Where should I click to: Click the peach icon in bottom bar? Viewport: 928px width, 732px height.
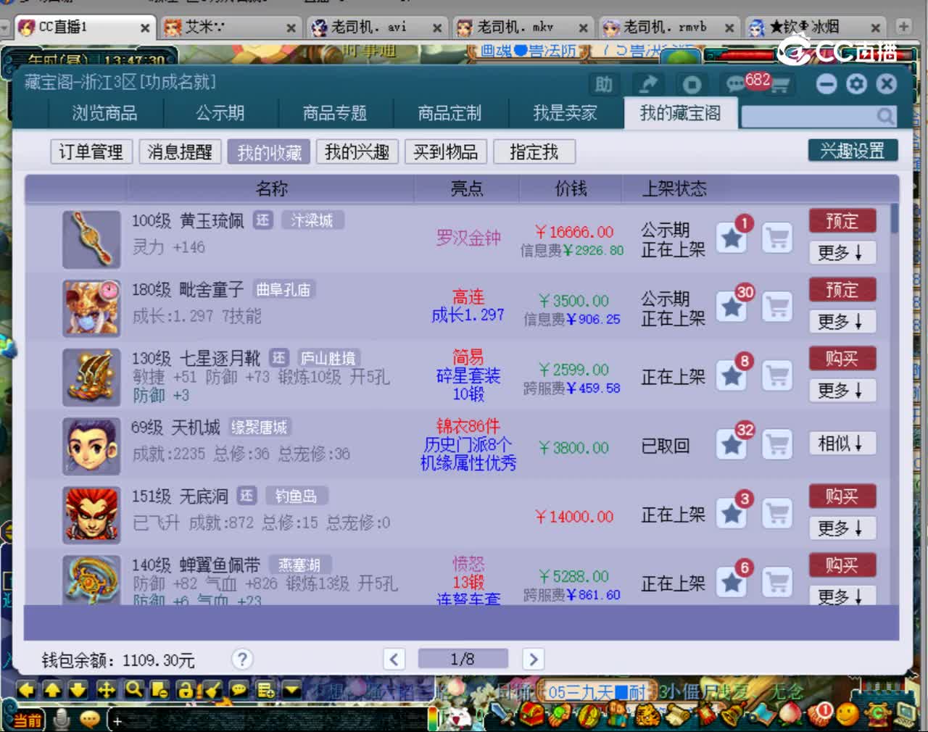click(x=790, y=715)
